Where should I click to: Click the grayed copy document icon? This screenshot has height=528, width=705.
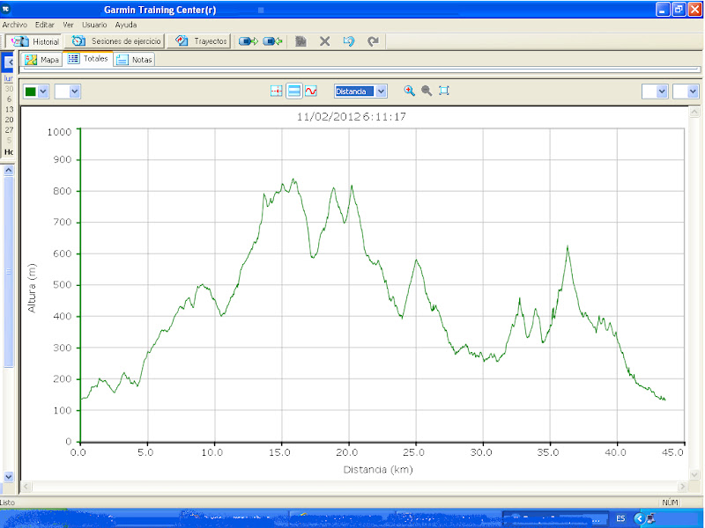point(301,41)
